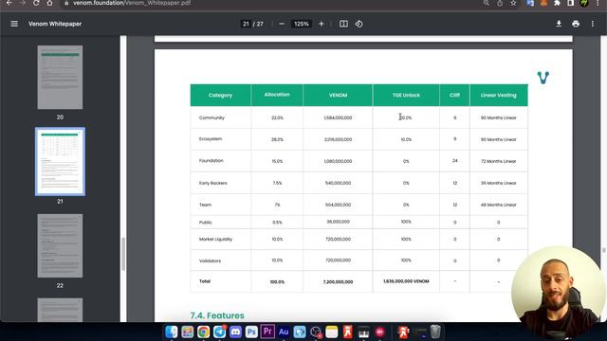Click the "48 Months Linear" vesting cell

coord(498,205)
